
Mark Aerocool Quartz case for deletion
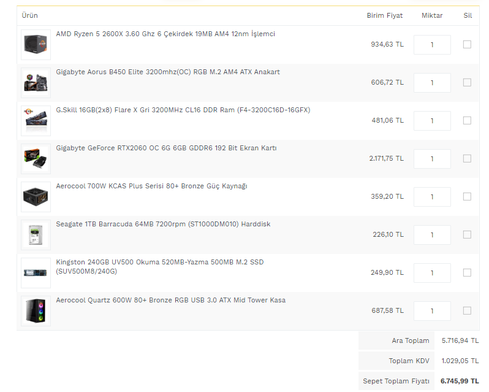tap(467, 310)
